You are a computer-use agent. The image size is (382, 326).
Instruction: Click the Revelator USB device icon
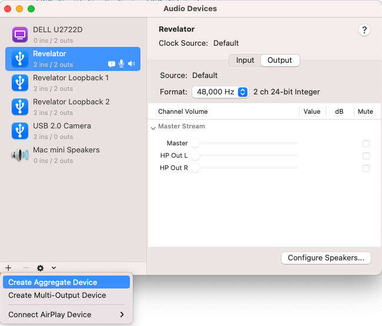click(x=20, y=59)
